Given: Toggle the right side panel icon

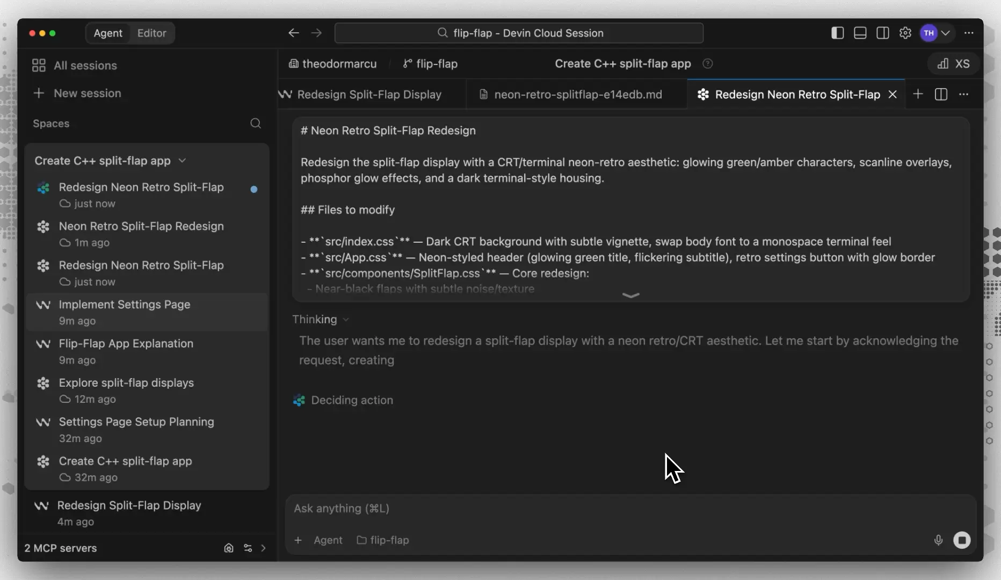Looking at the screenshot, I should (882, 33).
